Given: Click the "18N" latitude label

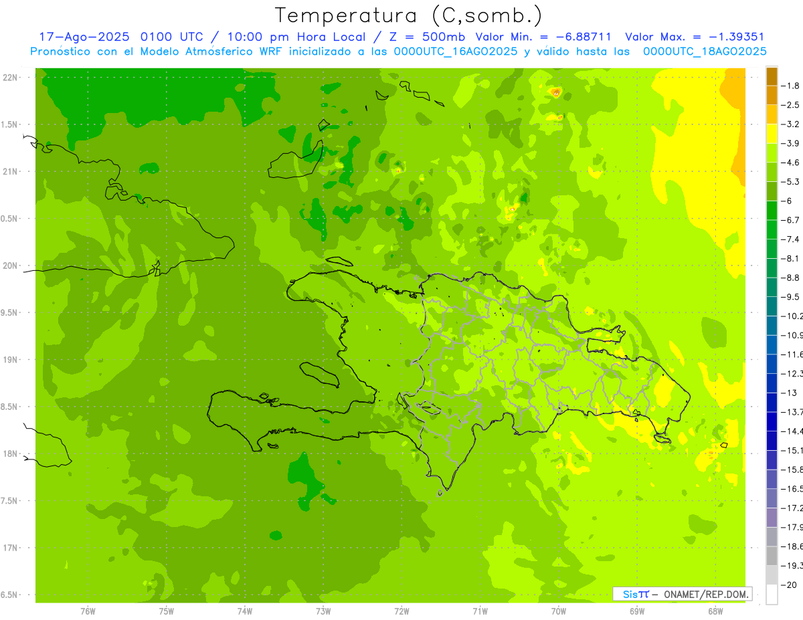Looking at the screenshot, I should [x=11, y=454].
